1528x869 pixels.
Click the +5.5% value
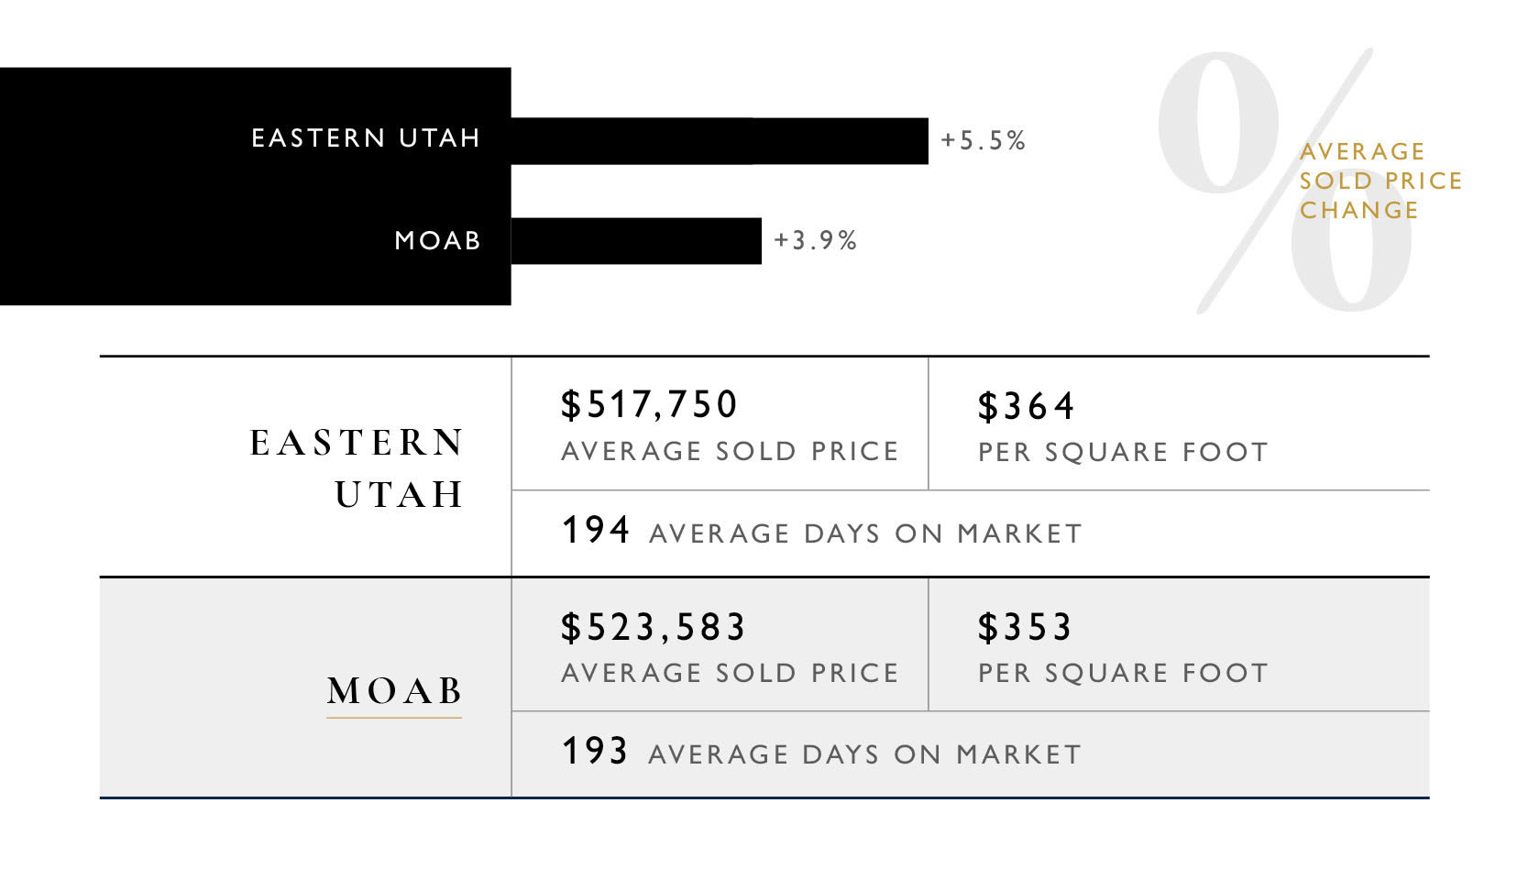click(x=983, y=140)
